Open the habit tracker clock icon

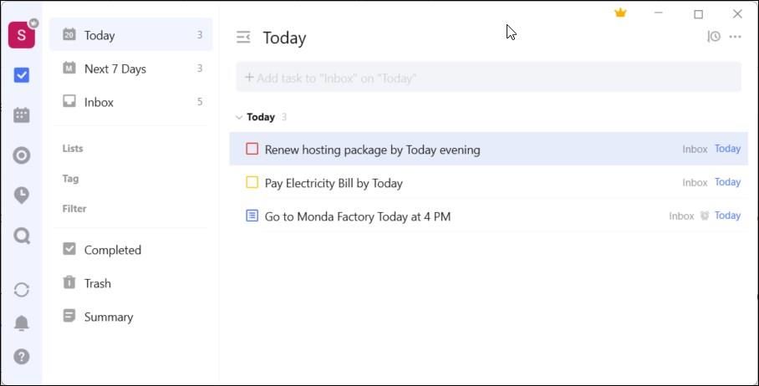pos(22,196)
